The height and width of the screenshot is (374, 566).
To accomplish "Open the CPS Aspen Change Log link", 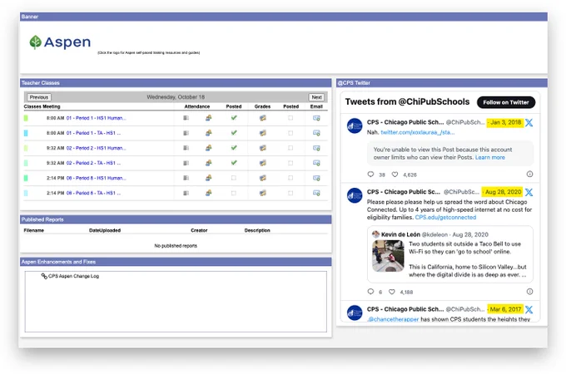I will pos(73,276).
